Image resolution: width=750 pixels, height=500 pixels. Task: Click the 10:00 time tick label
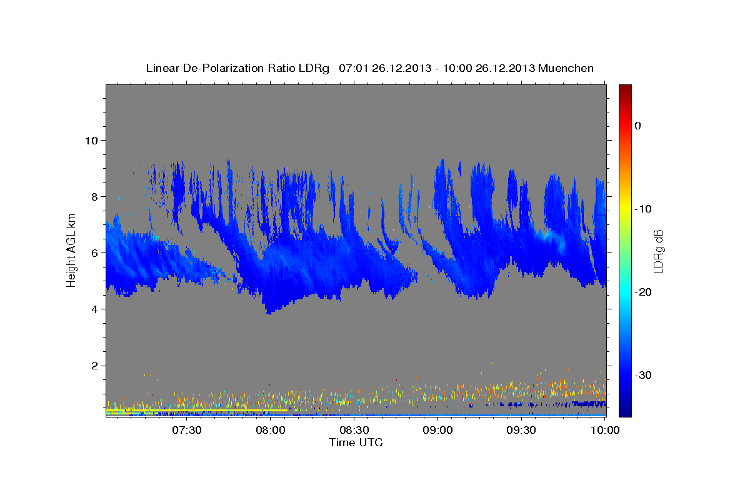(x=605, y=431)
